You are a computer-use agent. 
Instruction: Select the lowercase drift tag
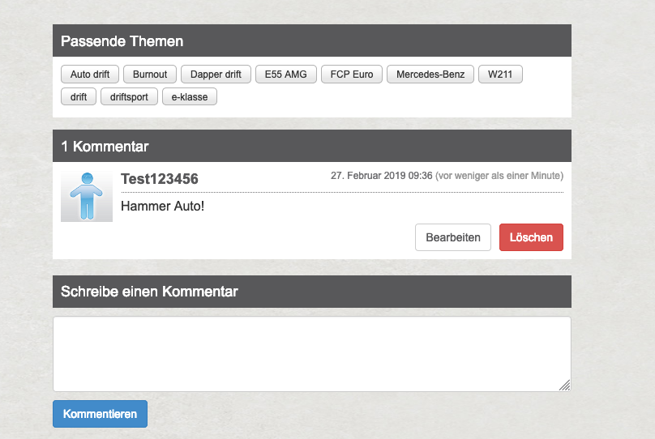coord(79,97)
